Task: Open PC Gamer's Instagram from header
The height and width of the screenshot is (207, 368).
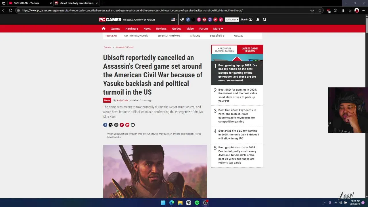Action: click(x=199, y=20)
